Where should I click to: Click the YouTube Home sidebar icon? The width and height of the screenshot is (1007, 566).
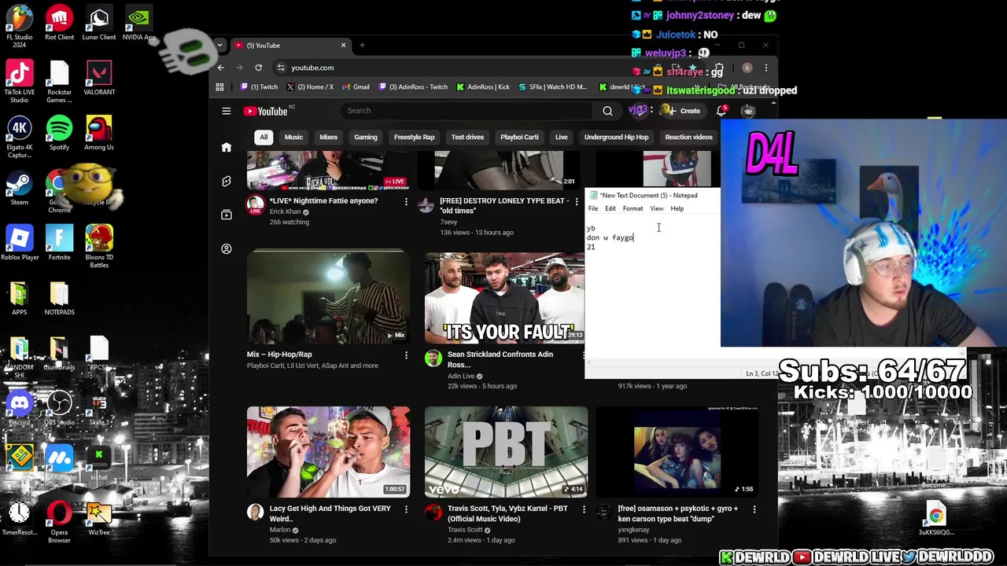point(227,147)
